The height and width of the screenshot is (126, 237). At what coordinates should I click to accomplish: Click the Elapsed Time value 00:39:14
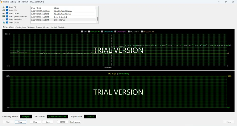(x=90, y=117)
